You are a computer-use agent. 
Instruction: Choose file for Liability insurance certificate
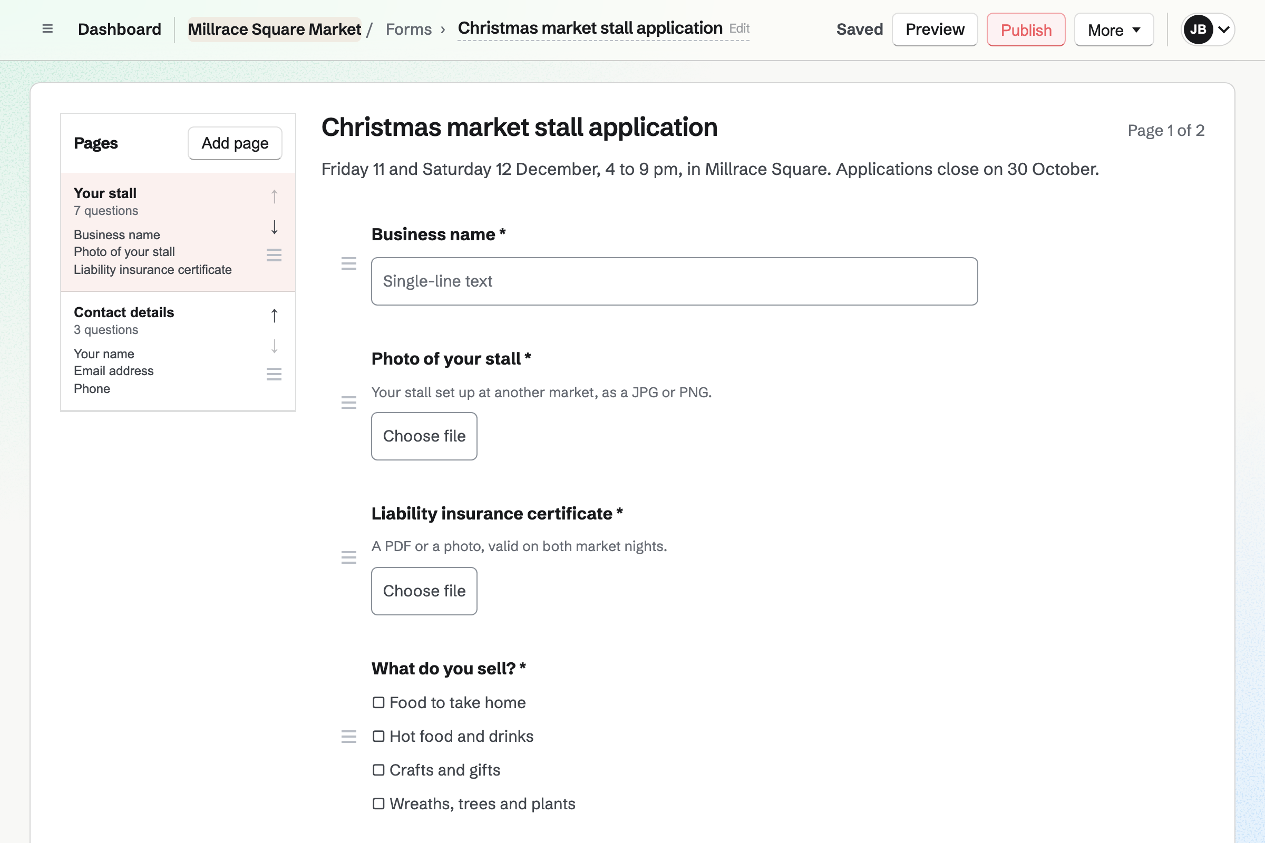click(x=424, y=591)
